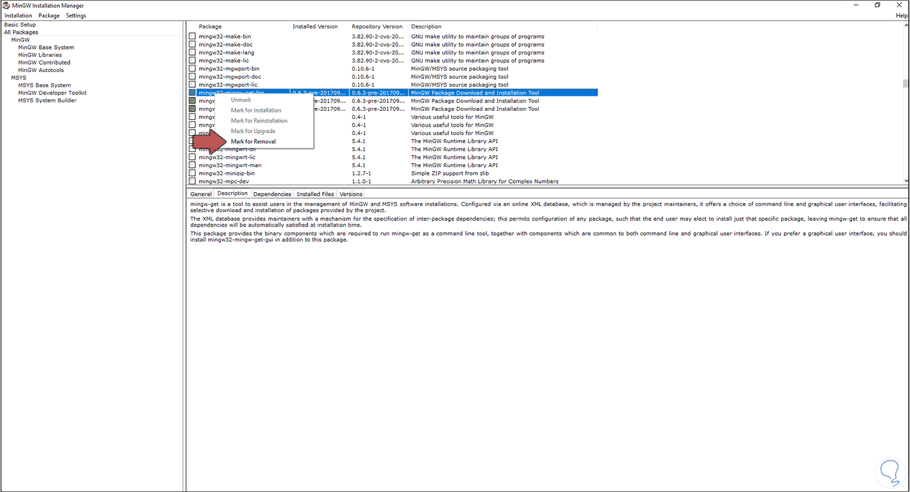Select MinGW Libraries

[40, 55]
